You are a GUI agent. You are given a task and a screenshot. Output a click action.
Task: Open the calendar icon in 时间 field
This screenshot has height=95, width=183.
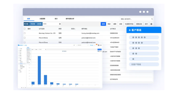[x=60, y=24]
